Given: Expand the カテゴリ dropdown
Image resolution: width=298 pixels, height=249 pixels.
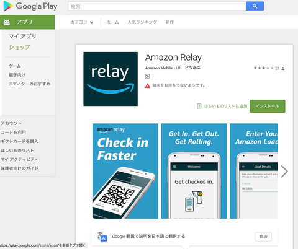Looking at the screenshot, I should (x=82, y=22).
